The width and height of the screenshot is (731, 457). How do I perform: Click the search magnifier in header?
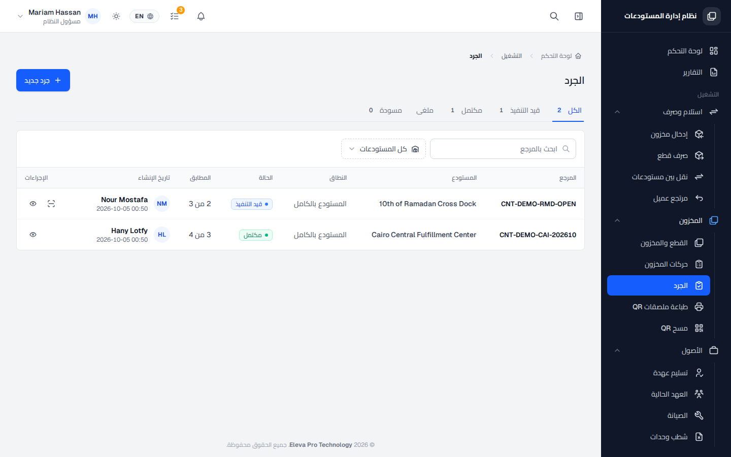pyautogui.click(x=554, y=16)
